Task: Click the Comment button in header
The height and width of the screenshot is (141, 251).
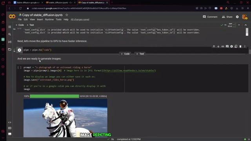Action: (210, 17)
